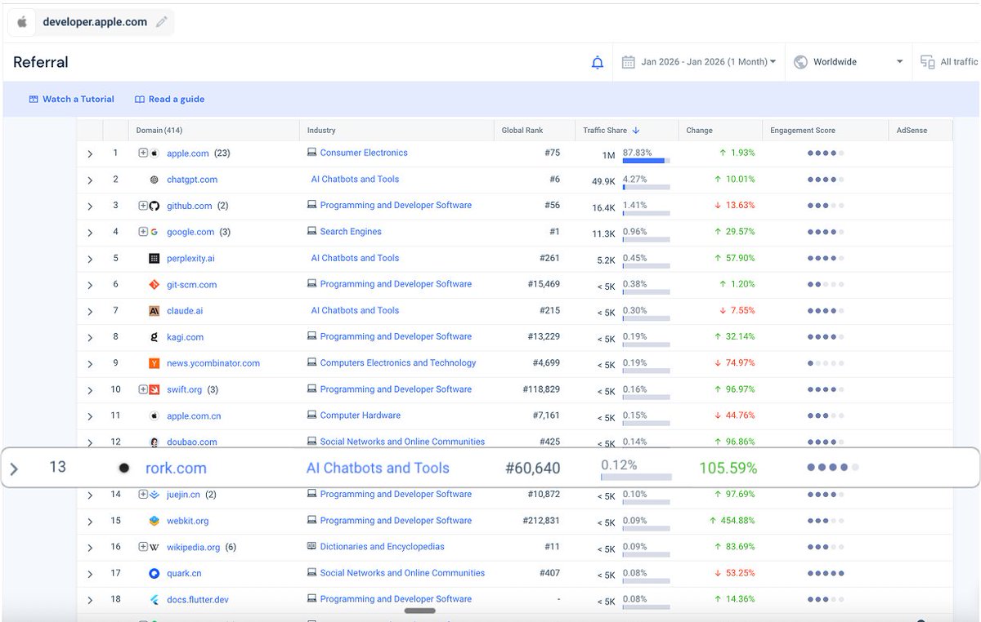
Task: Click the pencil edit icon beside developer.apple.com
Action: point(162,22)
